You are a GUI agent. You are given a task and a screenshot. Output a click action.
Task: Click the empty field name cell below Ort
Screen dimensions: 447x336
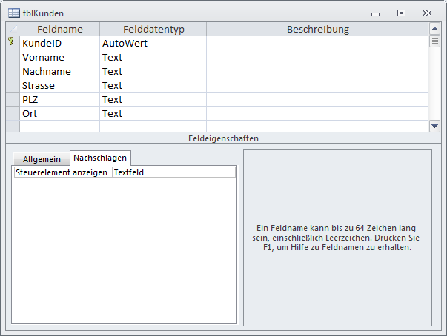(x=59, y=127)
